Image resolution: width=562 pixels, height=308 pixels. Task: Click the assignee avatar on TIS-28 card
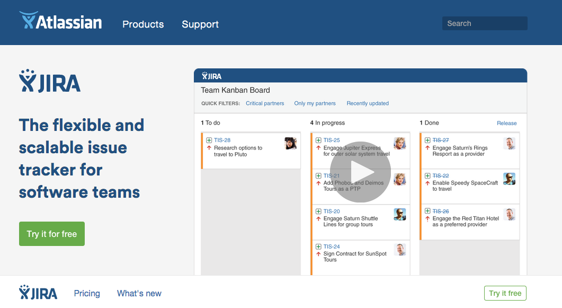point(291,144)
